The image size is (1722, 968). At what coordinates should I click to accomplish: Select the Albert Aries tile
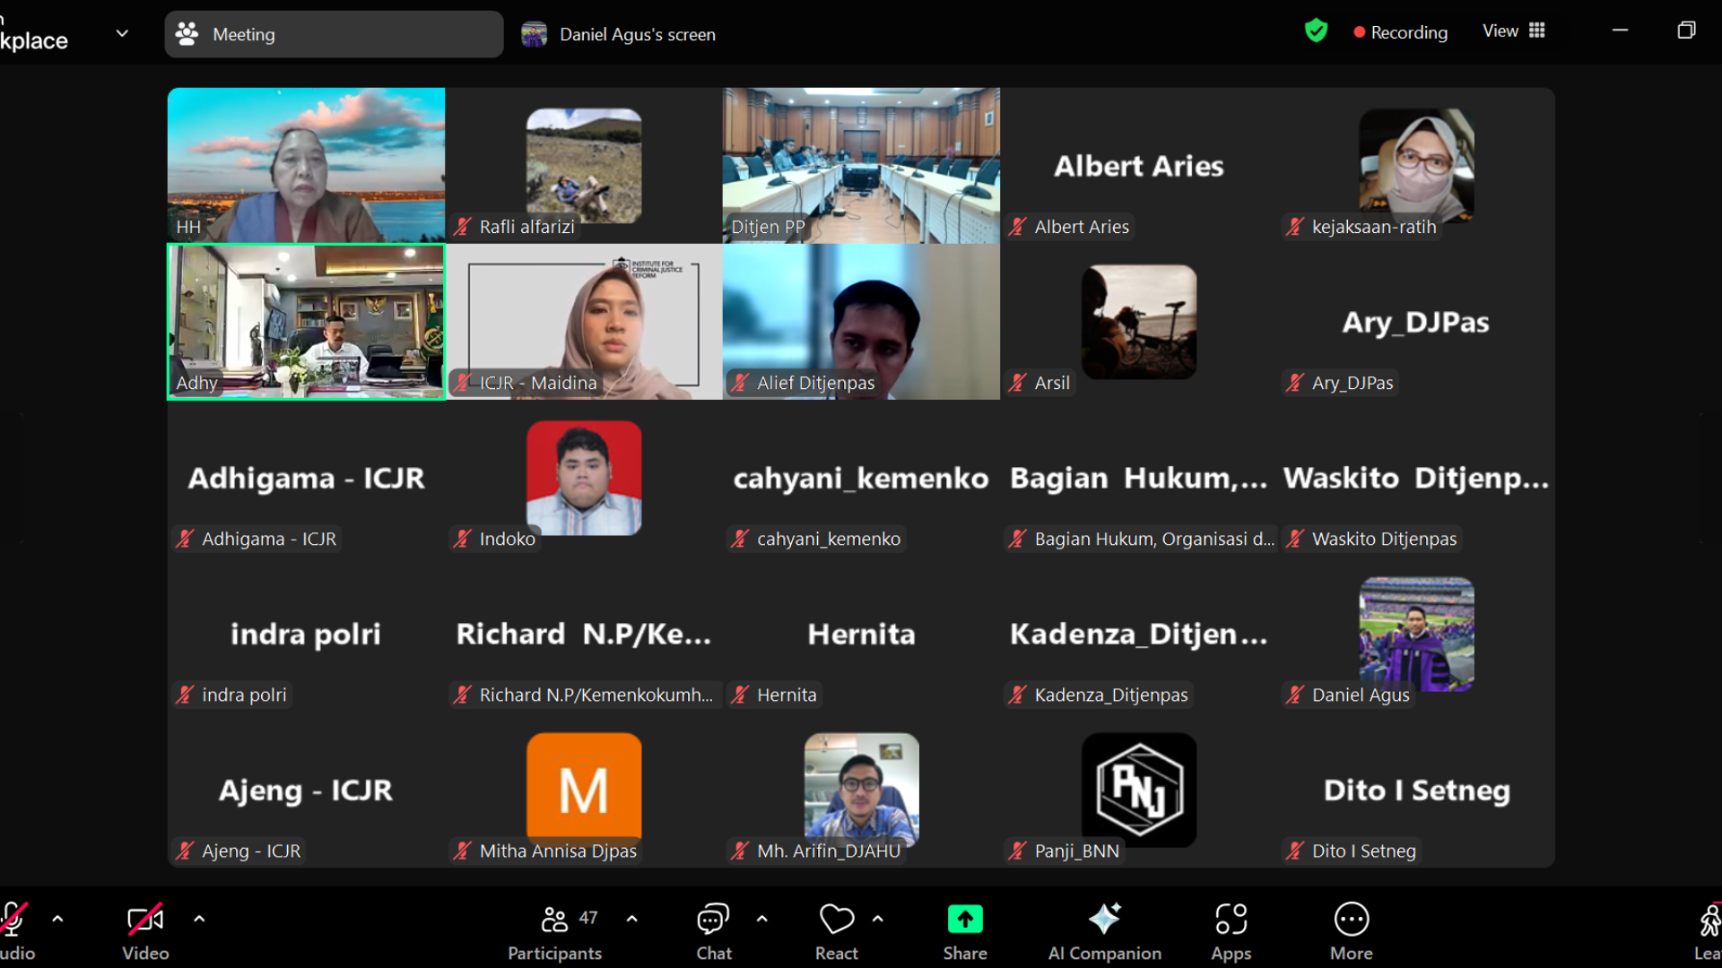click(x=1139, y=165)
